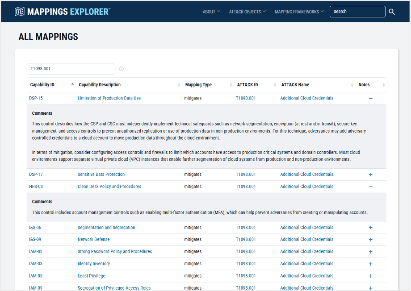411x291 pixels.
Task: Open the Clean Desk Policy and Procedures link
Action: click(109, 187)
